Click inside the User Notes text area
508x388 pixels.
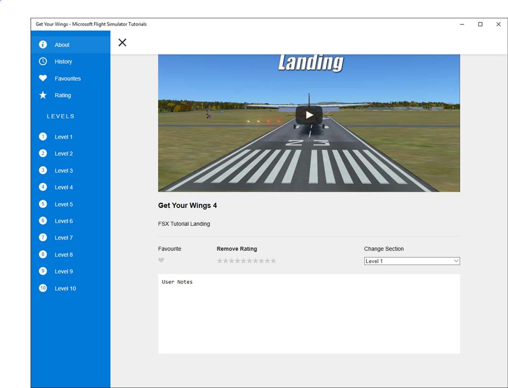(309, 314)
